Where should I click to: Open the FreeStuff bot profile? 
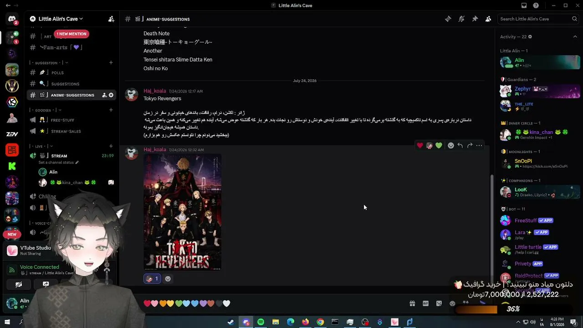(540, 220)
